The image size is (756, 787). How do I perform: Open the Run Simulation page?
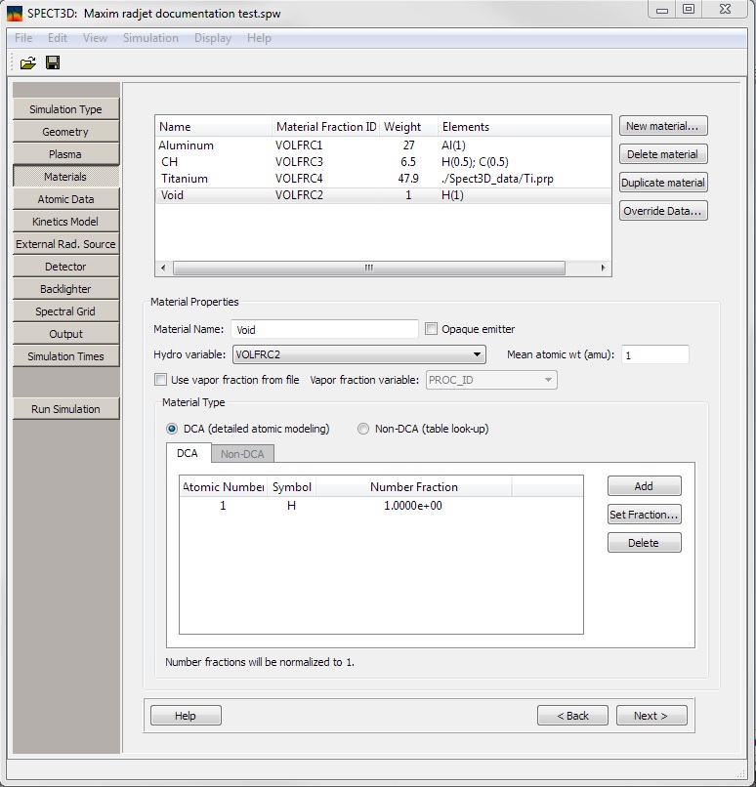click(x=65, y=409)
